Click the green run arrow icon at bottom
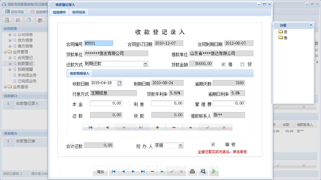This screenshot has height=180, width=321. pos(214,171)
